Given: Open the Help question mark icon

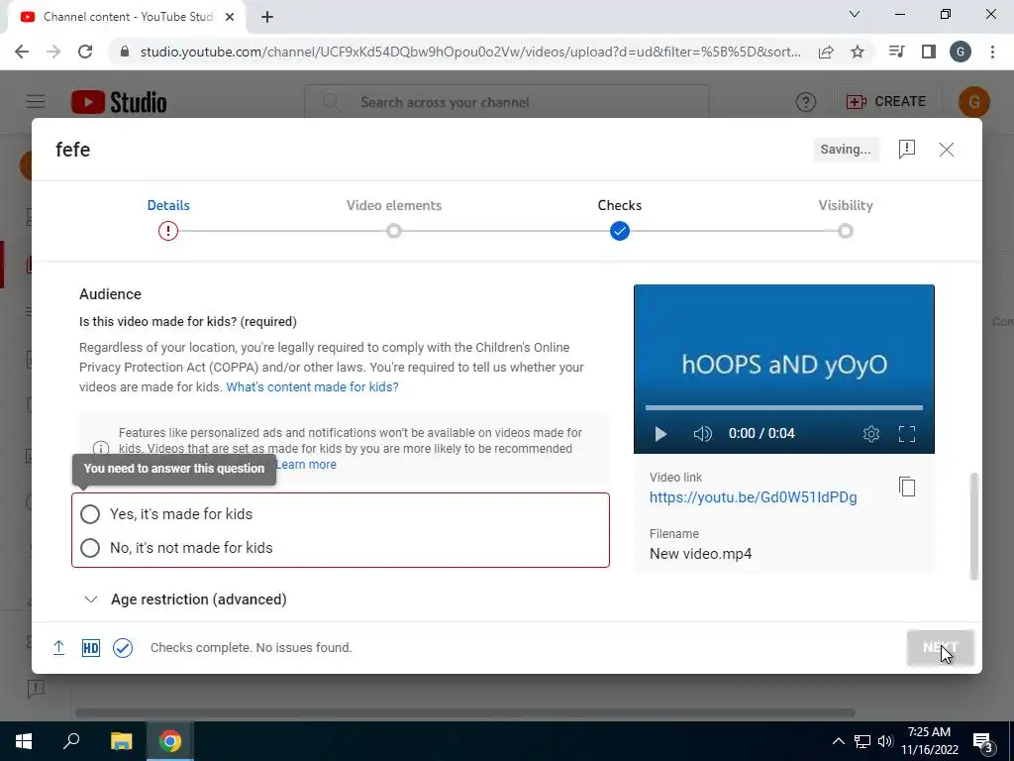Looking at the screenshot, I should pyautogui.click(x=806, y=102).
